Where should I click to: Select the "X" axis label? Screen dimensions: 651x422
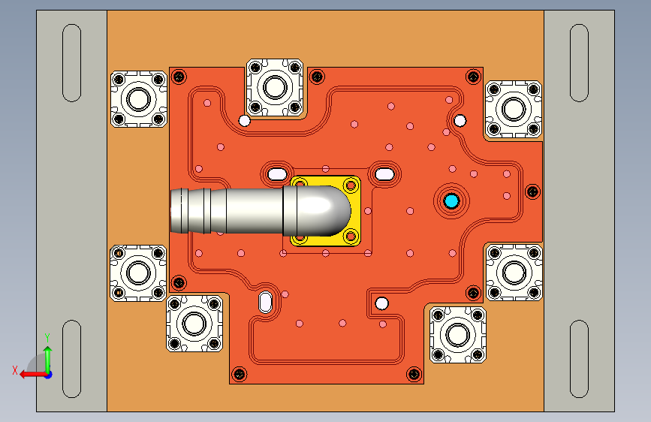click(x=15, y=370)
